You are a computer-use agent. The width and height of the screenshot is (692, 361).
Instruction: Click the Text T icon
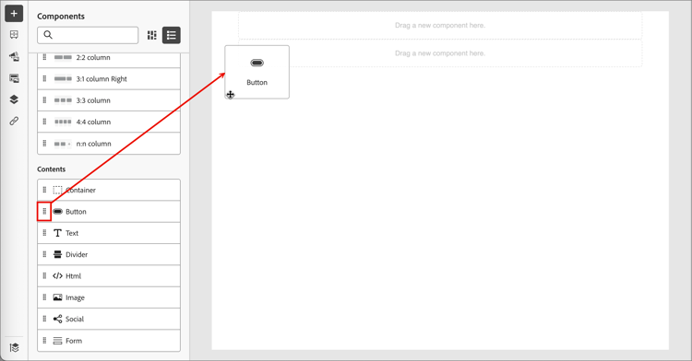coord(57,233)
